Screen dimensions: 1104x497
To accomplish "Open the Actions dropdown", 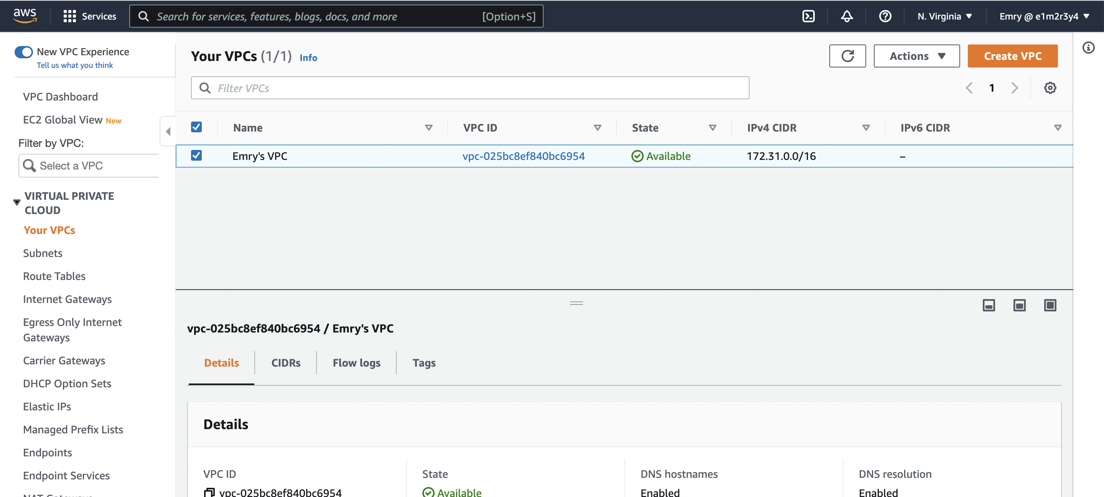I will 916,56.
